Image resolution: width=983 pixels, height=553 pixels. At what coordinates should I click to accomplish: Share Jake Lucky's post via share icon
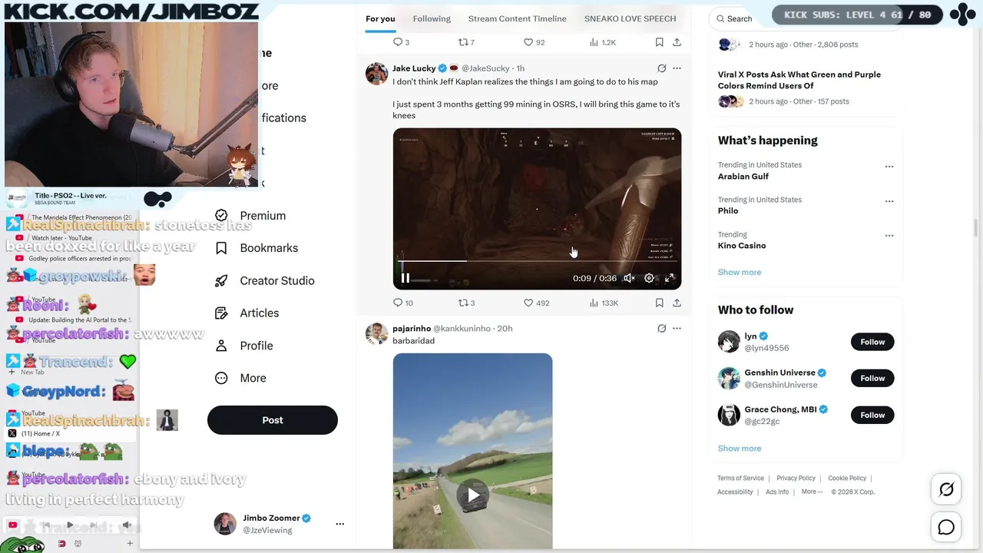click(677, 303)
